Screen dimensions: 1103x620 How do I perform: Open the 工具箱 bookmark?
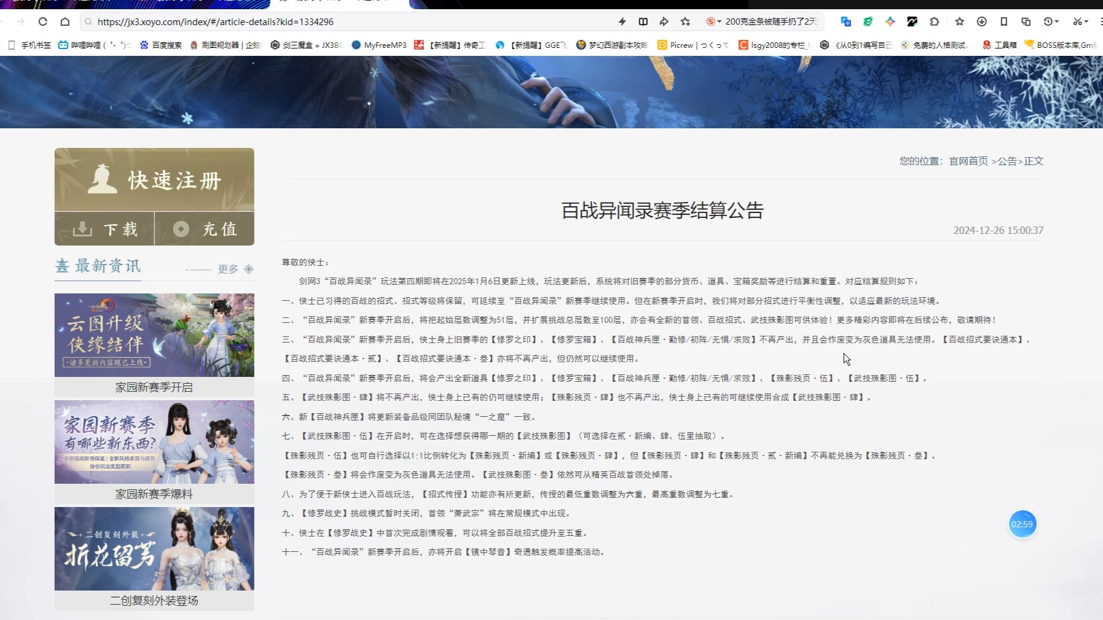pyautogui.click(x=999, y=45)
